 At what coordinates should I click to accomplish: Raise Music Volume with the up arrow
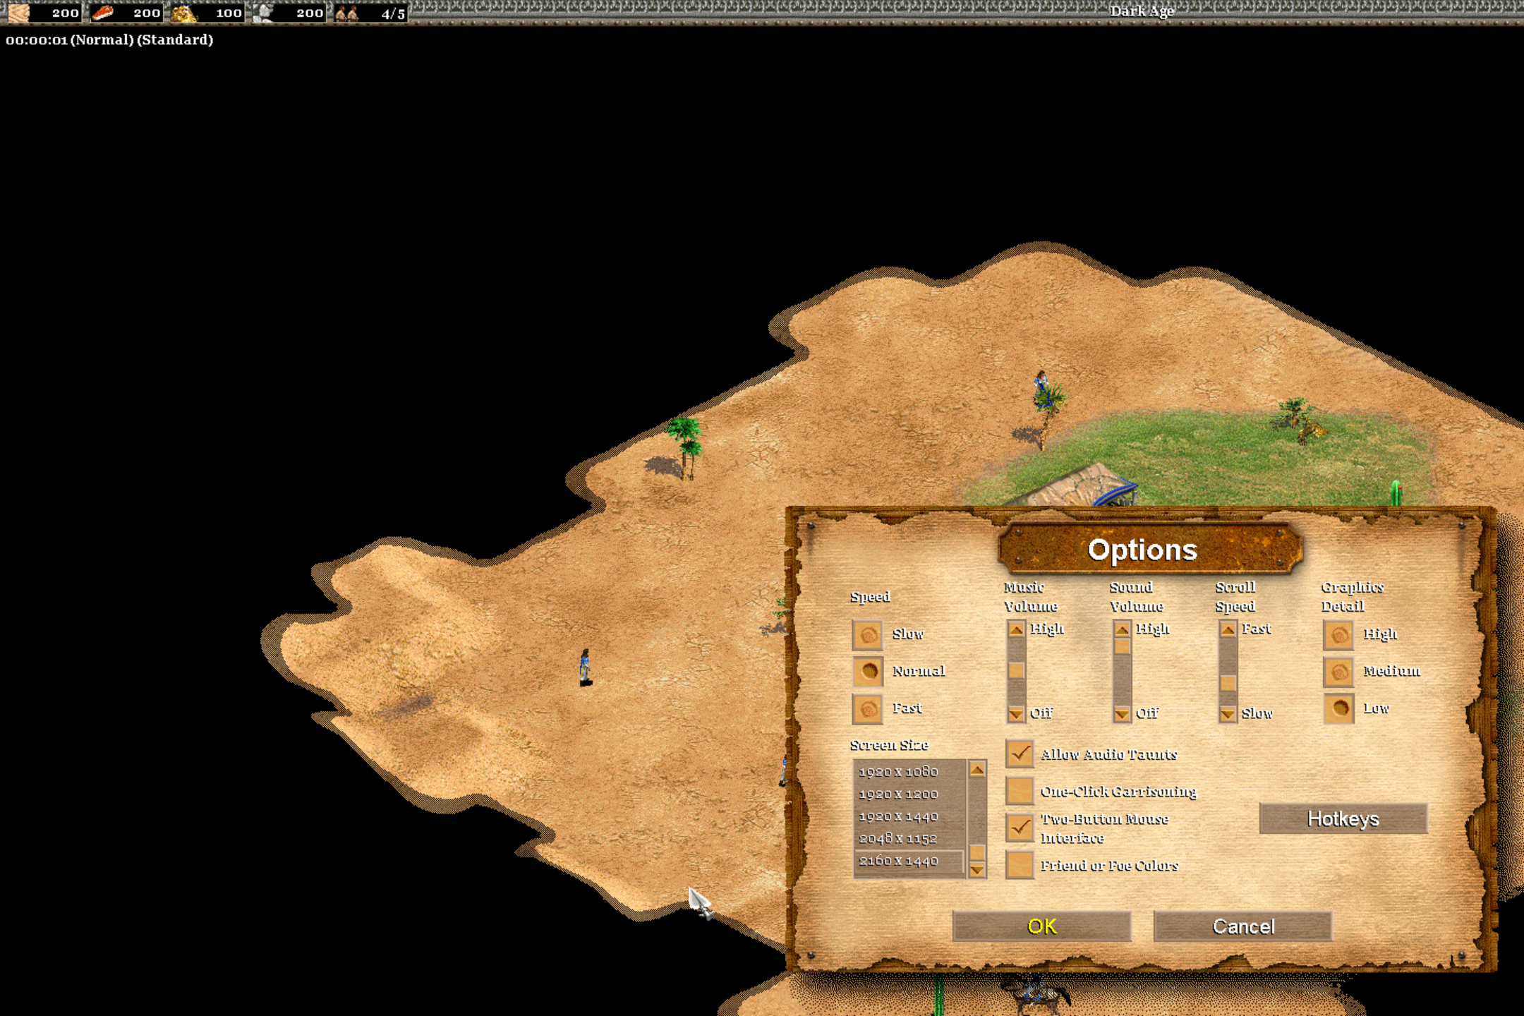click(1015, 628)
